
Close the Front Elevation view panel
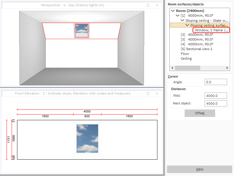tap(157, 93)
